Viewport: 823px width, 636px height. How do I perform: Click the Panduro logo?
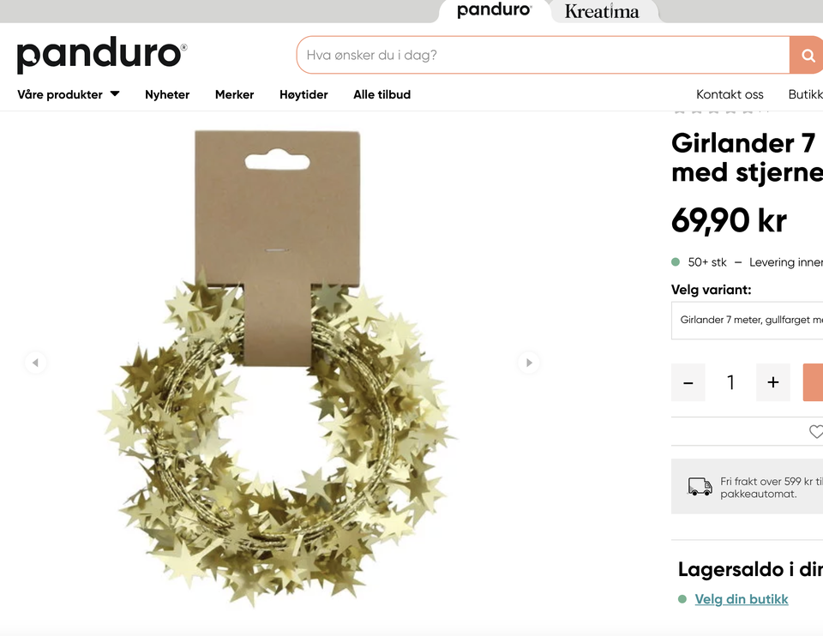point(102,55)
